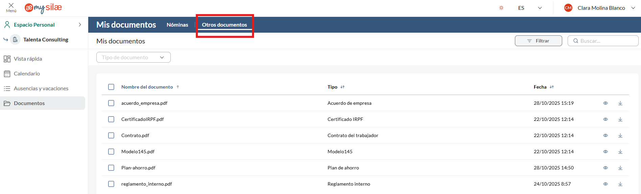
Task: Download the acuerdo_empresa.pdf file
Action: [620, 103]
